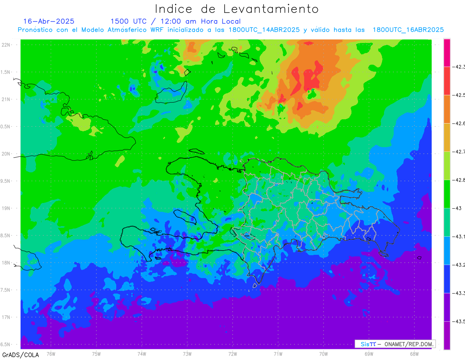This screenshot has width=465, height=359.
Task: Click the '72W' longitude label
Action: (x=232, y=353)
